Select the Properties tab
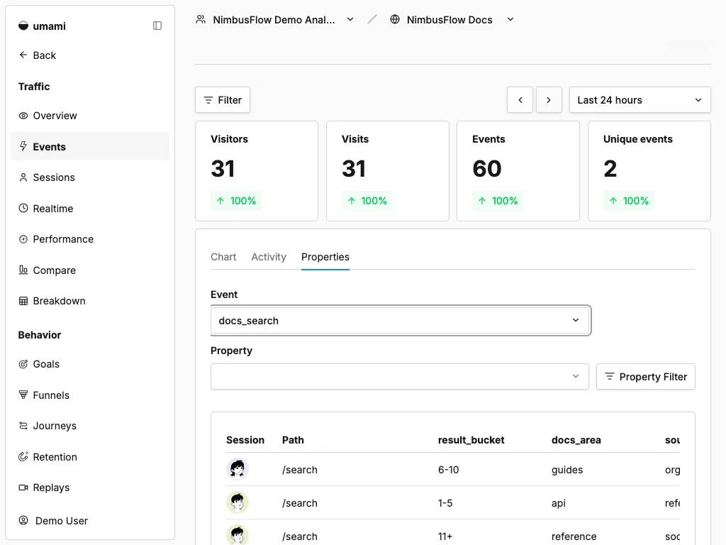Screen dimensions: 726x545 pyautogui.click(x=325, y=257)
